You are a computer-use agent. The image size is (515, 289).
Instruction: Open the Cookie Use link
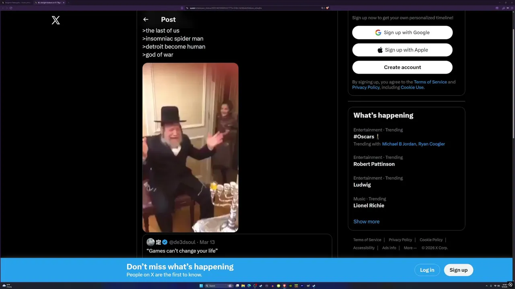click(412, 87)
